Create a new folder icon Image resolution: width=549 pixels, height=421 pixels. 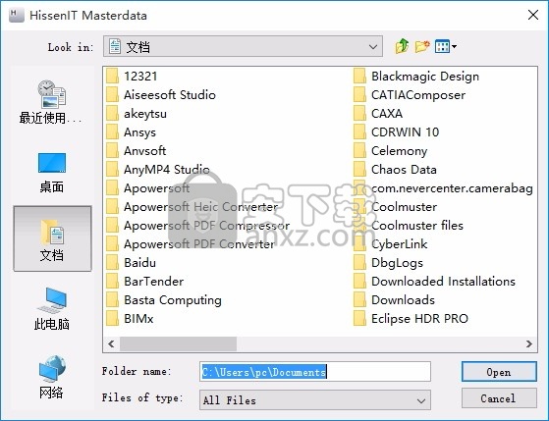(x=422, y=46)
